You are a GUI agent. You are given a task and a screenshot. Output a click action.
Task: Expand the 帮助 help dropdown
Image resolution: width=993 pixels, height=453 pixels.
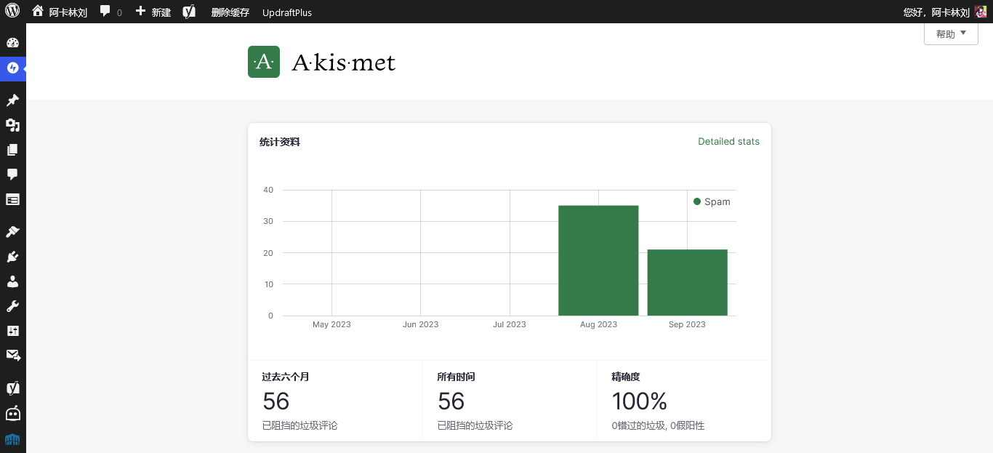click(x=951, y=33)
